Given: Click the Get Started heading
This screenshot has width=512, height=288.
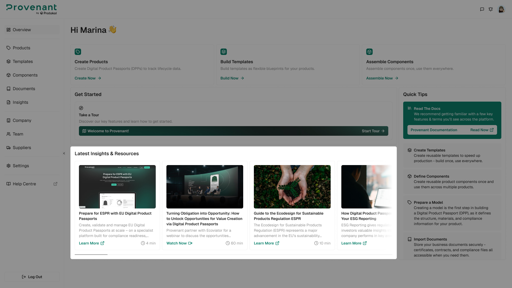Looking at the screenshot, I should [x=88, y=94].
